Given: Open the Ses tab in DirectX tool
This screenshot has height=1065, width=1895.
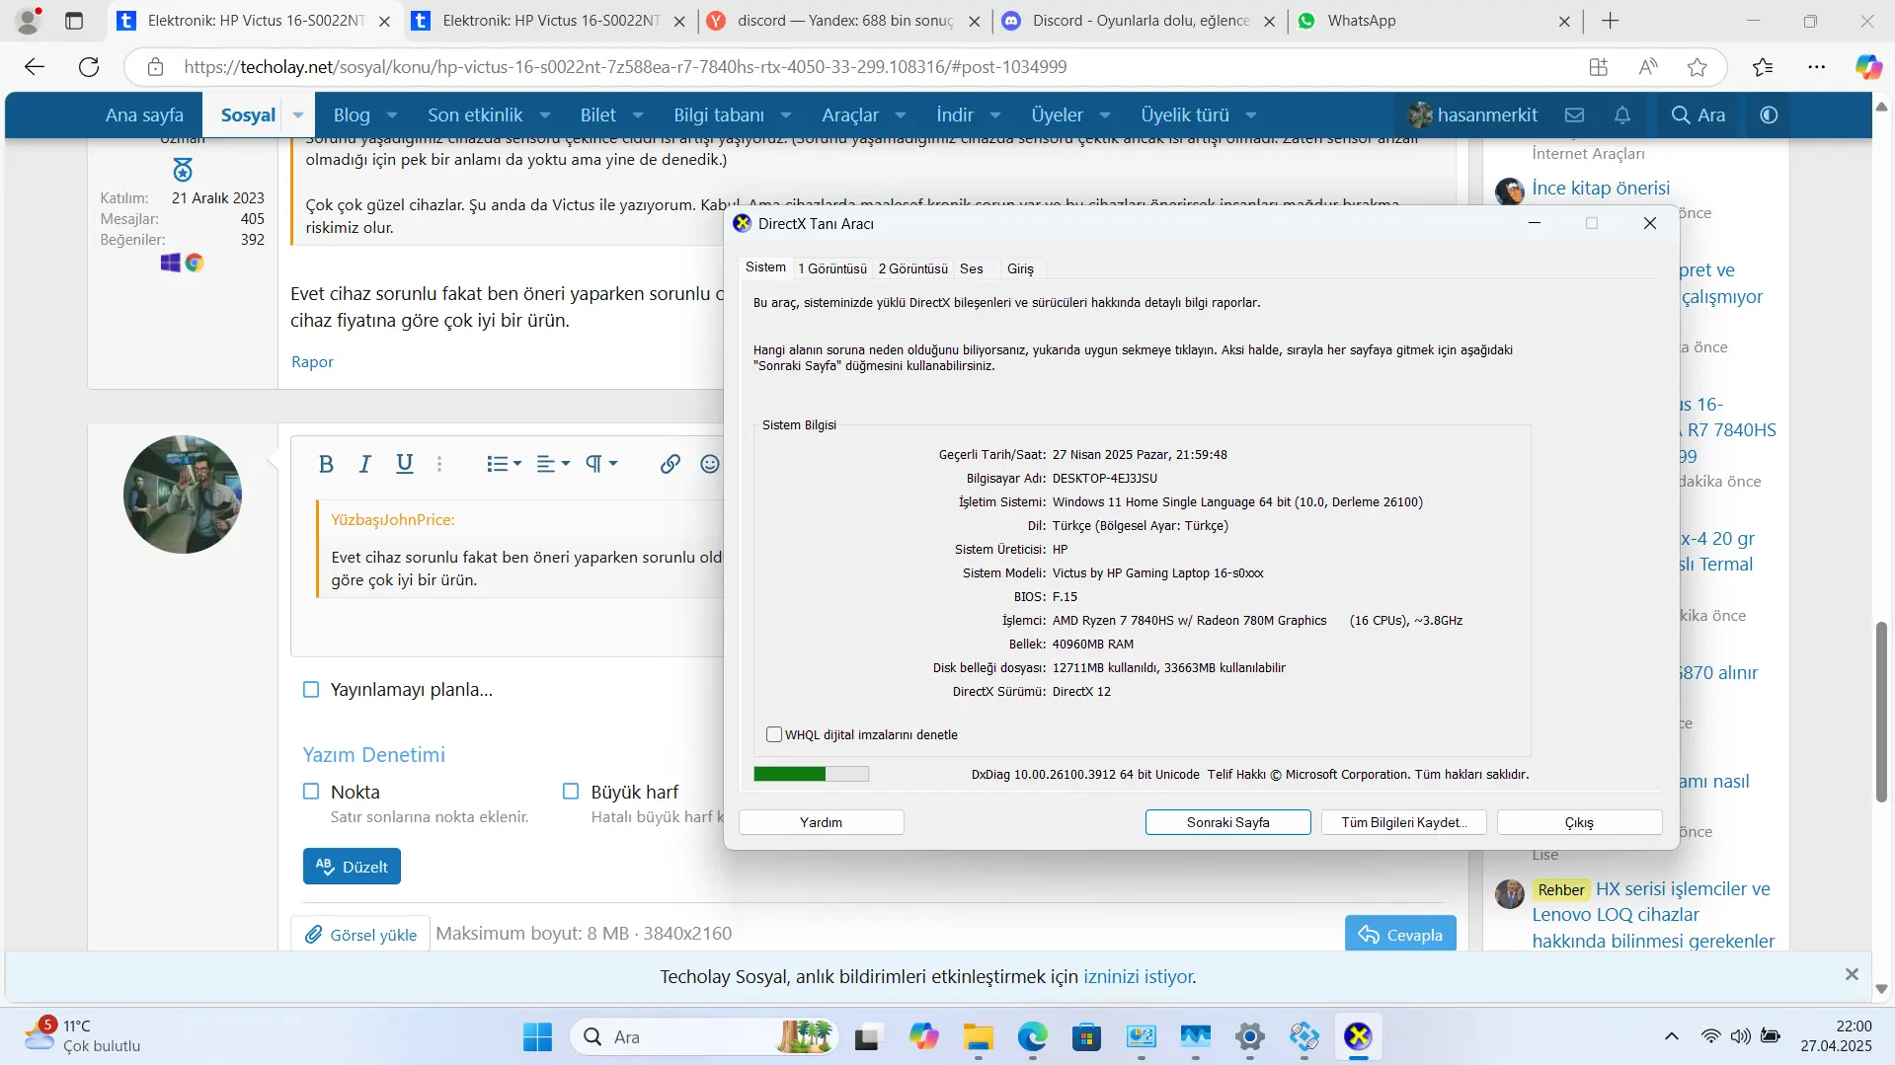Looking at the screenshot, I should (972, 268).
